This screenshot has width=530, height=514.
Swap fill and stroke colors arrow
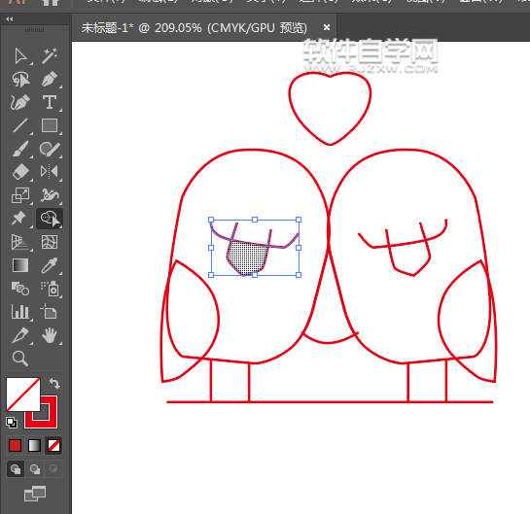tap(54, 384)
